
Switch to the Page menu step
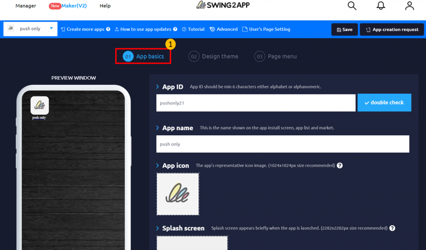click(275, 57)
